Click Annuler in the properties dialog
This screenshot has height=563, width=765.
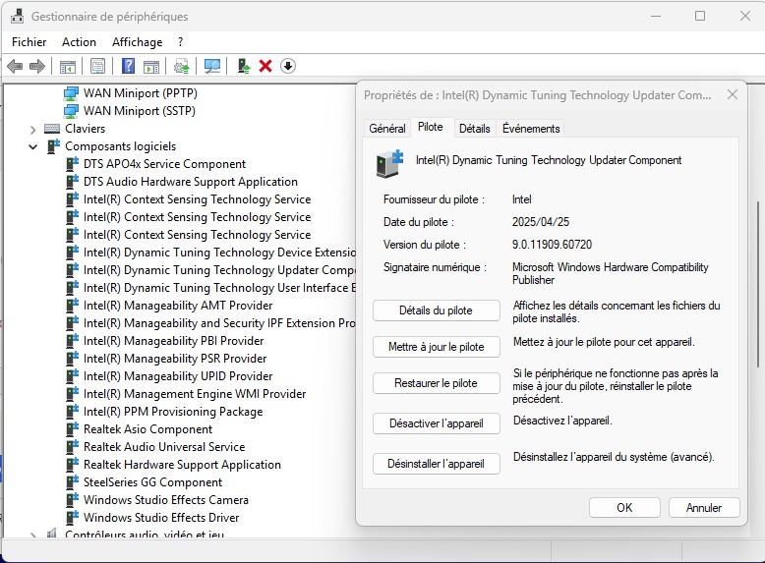703,508
